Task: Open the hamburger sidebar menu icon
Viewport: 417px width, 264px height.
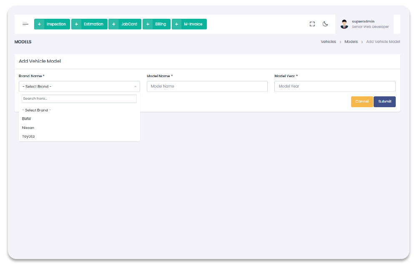Action: tap(25, 24)
